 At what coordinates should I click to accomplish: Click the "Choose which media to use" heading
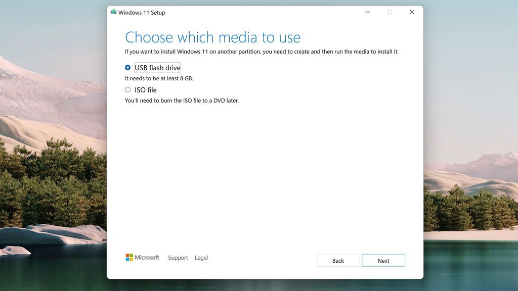point(213,37)
